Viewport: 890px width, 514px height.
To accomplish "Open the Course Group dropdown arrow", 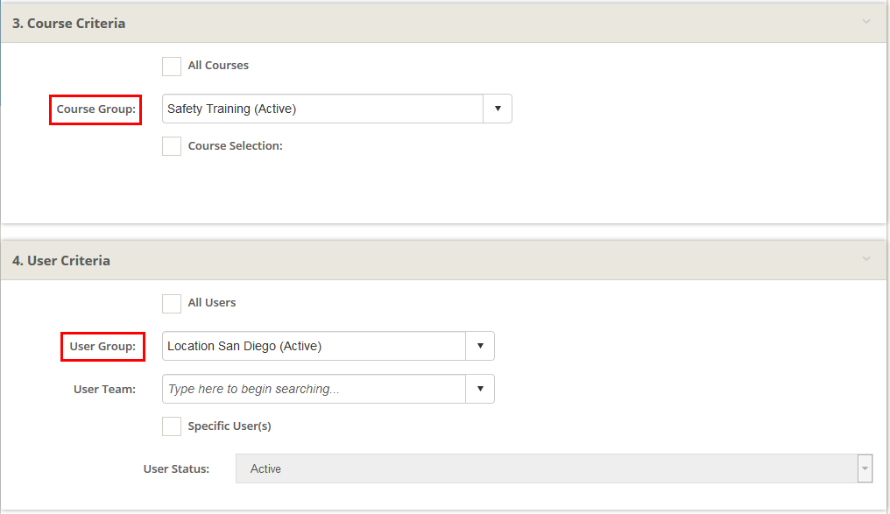I will point(497,109).
